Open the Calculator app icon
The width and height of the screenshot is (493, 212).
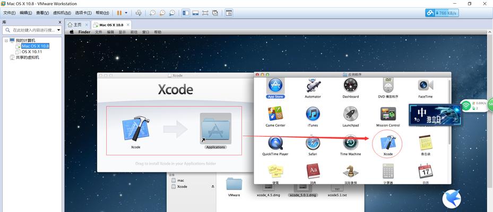point(388,172)
